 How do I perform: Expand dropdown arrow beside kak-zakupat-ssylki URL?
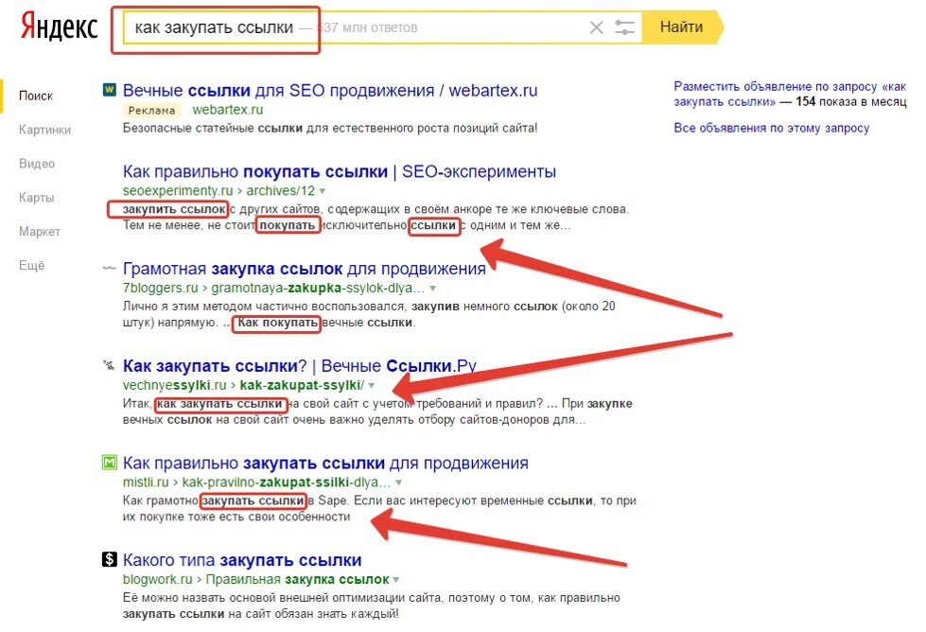coord(372,385)
